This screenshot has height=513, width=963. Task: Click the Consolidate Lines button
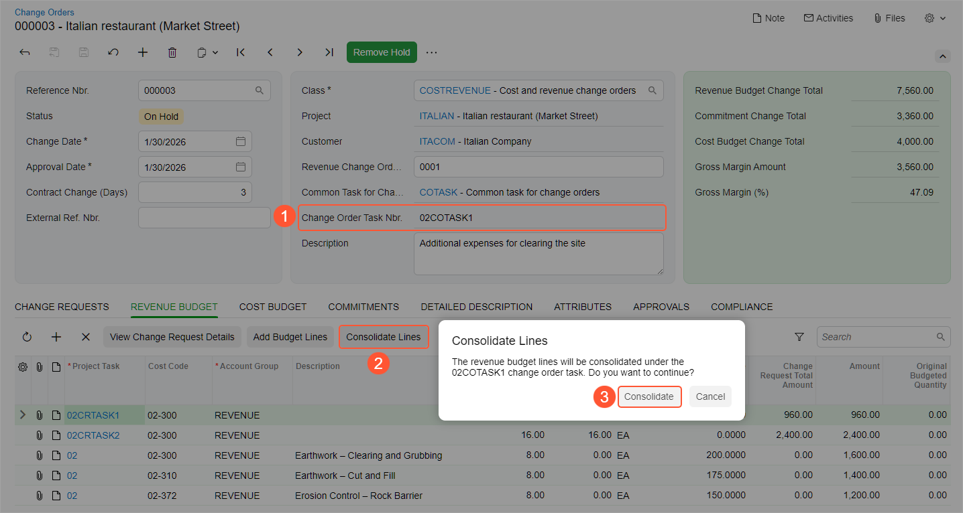(x=384, y=337)
